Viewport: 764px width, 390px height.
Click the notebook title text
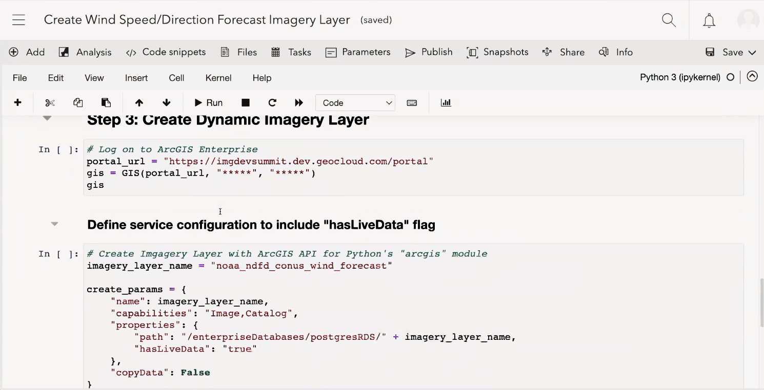(x=197, y=20)
